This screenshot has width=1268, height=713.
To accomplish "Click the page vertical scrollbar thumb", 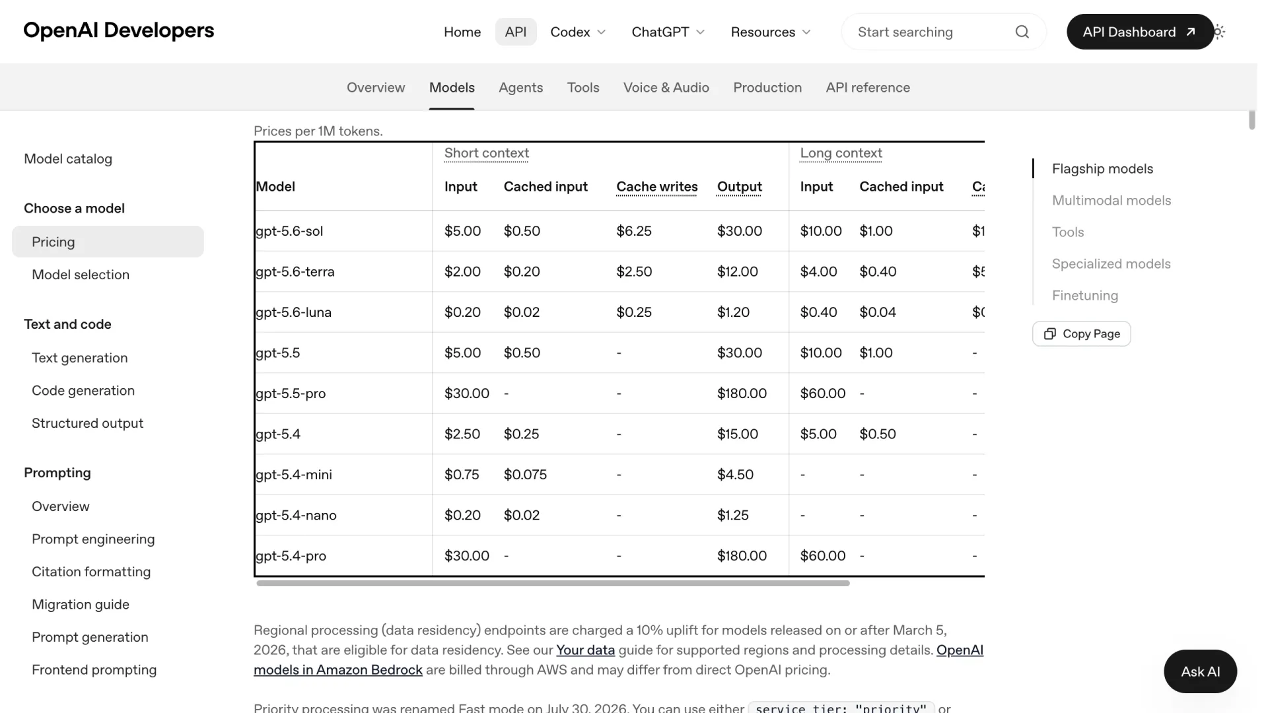I will tap(1251, 120).
